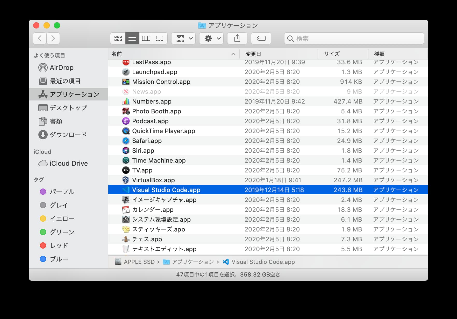Go back with the left chevron button
Viewport: 457px width, 319px height.
click(x=40, y=38)
